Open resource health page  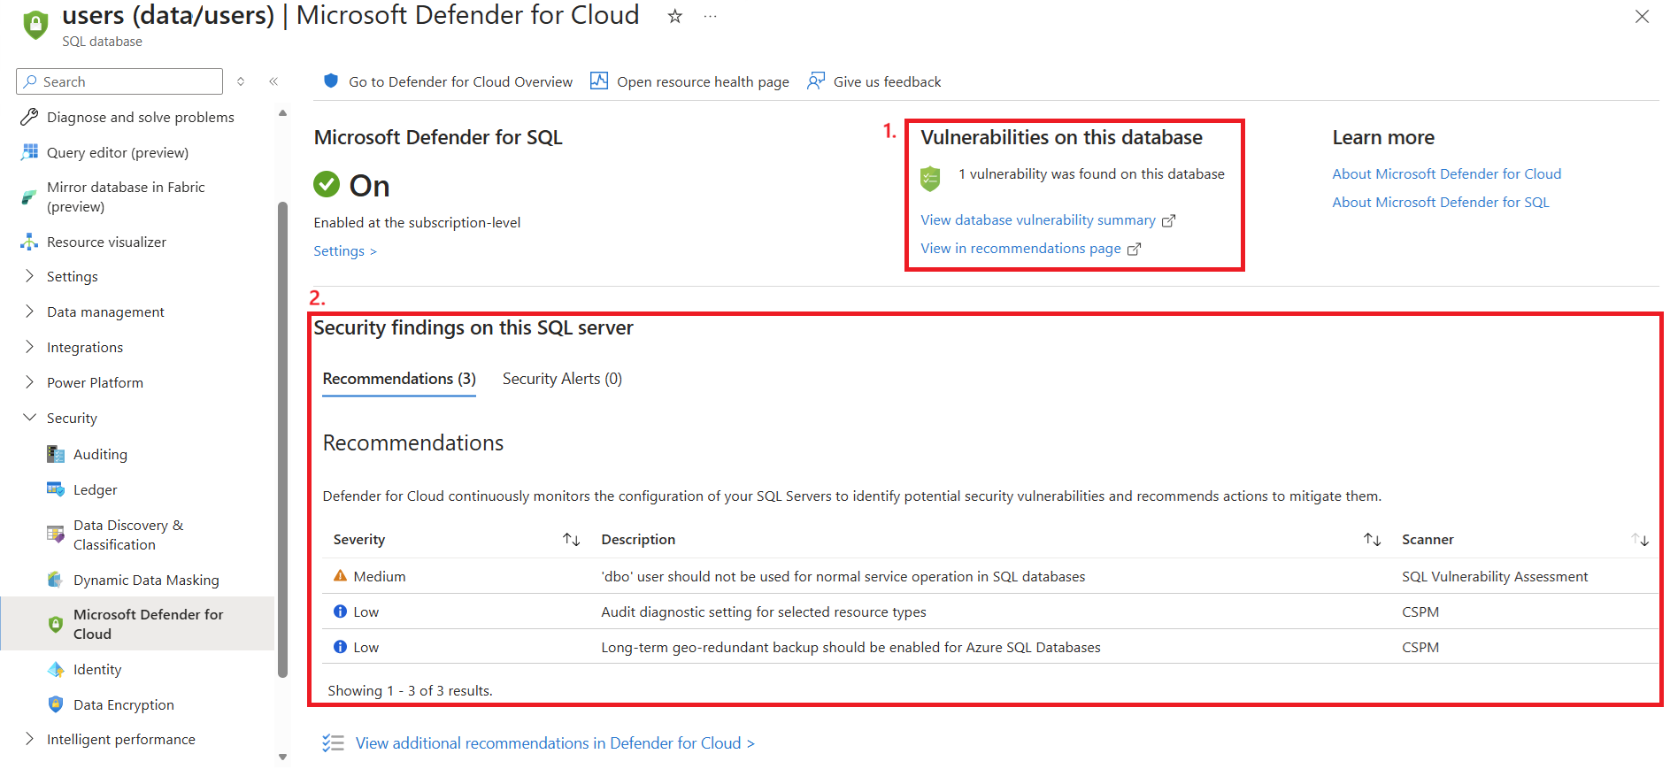coord(689,81)
